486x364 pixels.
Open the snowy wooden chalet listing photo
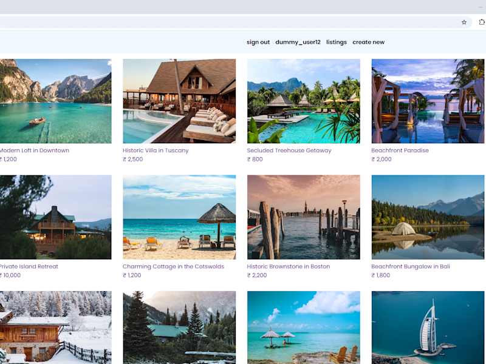pos(55,328)
